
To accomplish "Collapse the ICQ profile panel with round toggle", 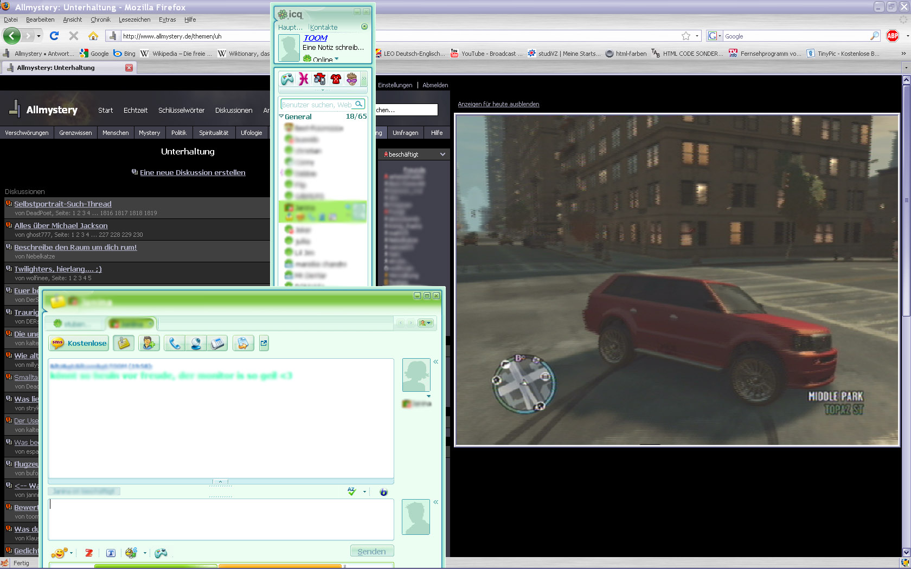I will 364,27.
